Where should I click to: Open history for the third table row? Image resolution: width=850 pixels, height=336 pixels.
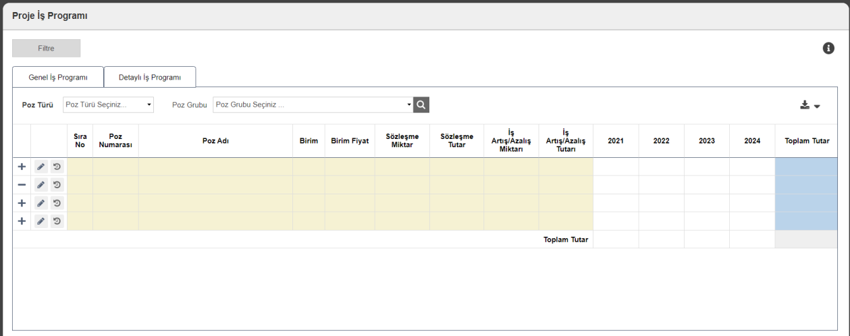(x=57, y=203)
